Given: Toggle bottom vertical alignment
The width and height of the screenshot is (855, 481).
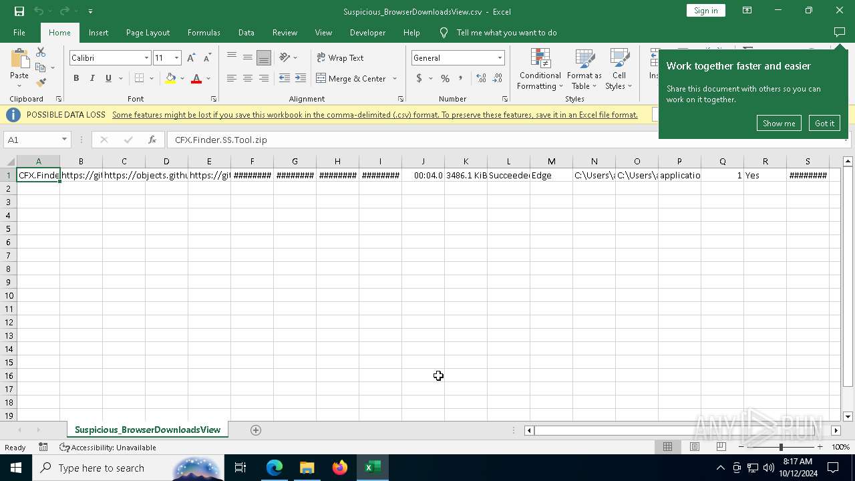Looking at the screenshot, I should (x=264, y=57).
